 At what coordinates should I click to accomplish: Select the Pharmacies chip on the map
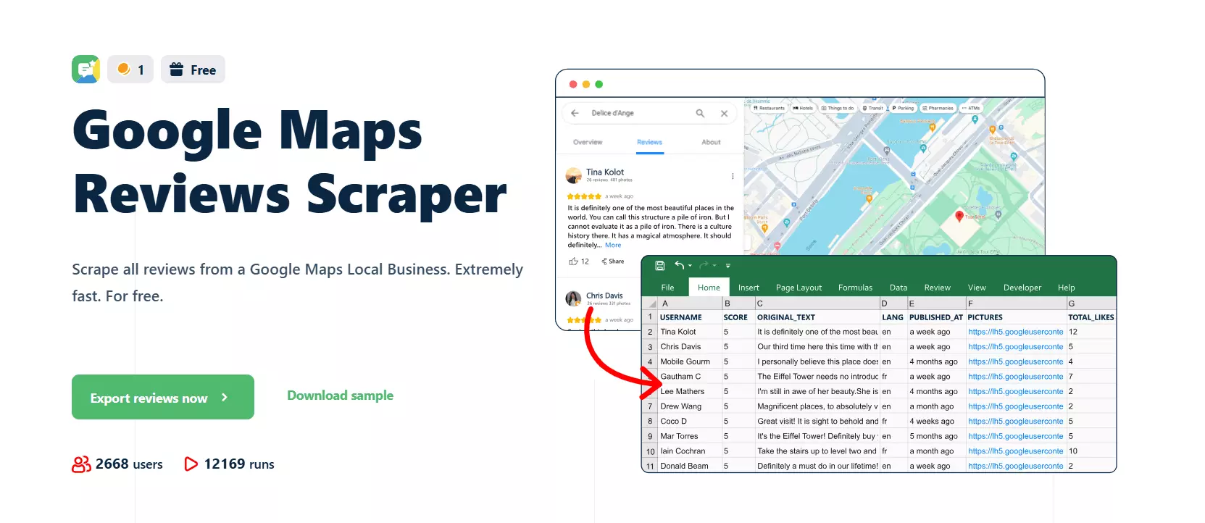tap(938, 108)
